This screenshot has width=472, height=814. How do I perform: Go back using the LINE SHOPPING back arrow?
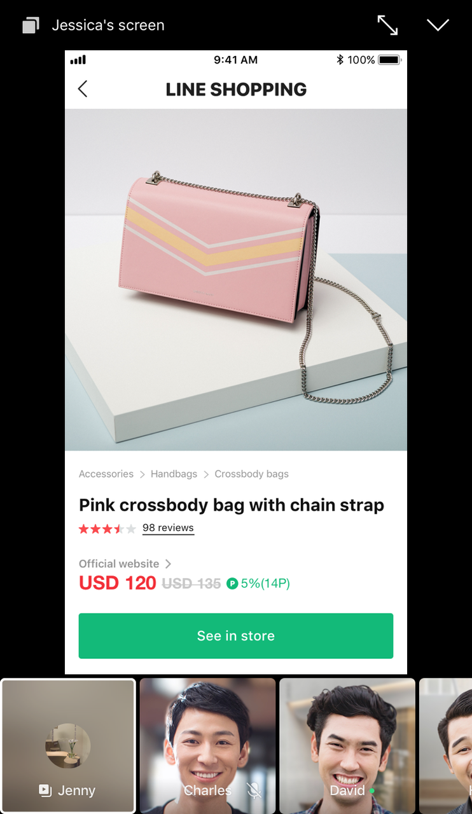point(83,89)
